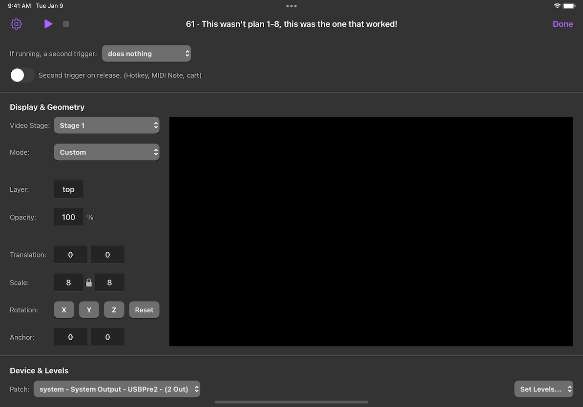Open the Video Stage dropdown showing Stage 1
Viewport: 583px width, 407px height.
(x=106, y=125)
